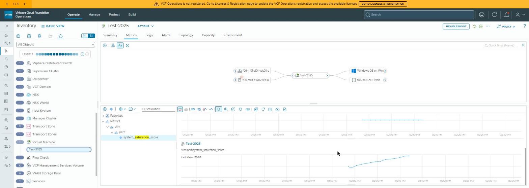
Task: Go to next banner message
Action: coord(24,4)
